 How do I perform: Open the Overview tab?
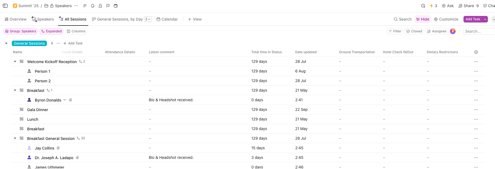click(x=16, y=19)
